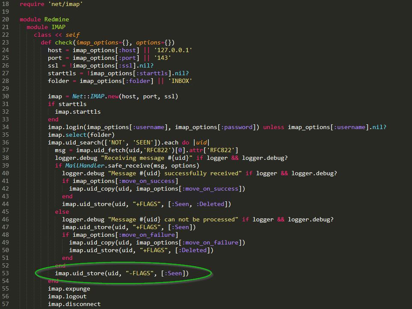This screenshot has width=412, height=309.
Task: Click uid_copy on the move_on_failure copy line
Action: click(x=101, y=243)
